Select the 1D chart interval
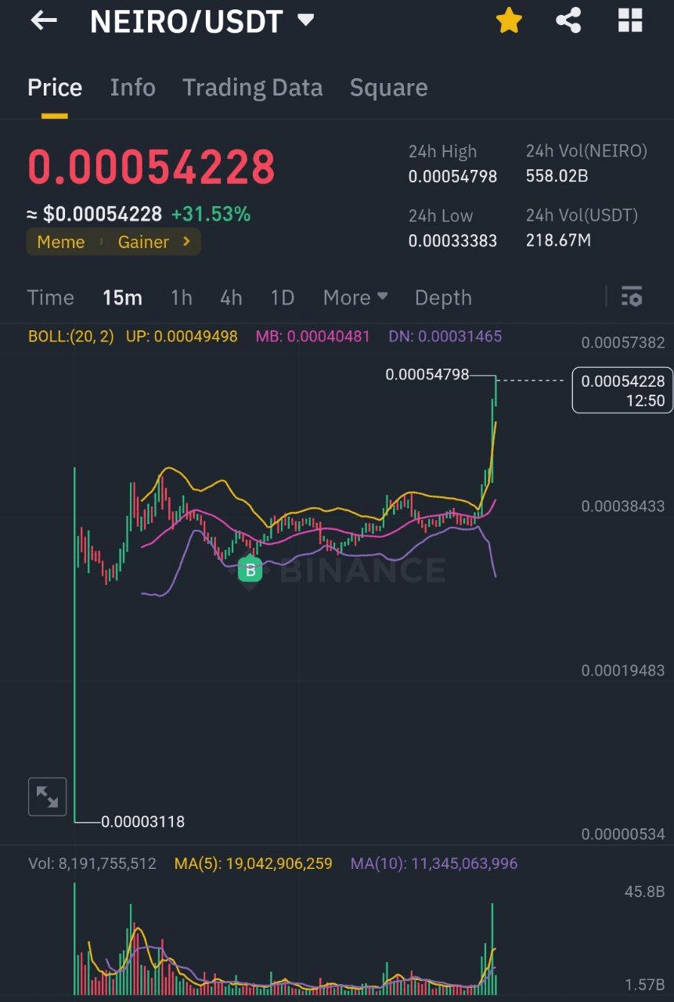The height and width of the screenshot is (1002, 674). pyautogui.click(x=282, y=297)
